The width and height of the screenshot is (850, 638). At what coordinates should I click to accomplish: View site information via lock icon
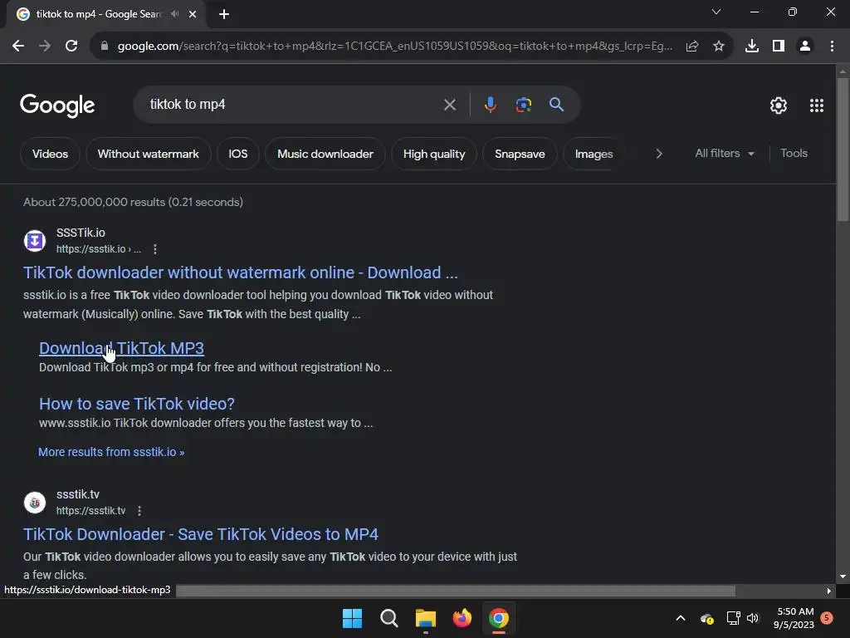(x=105, y=47)
